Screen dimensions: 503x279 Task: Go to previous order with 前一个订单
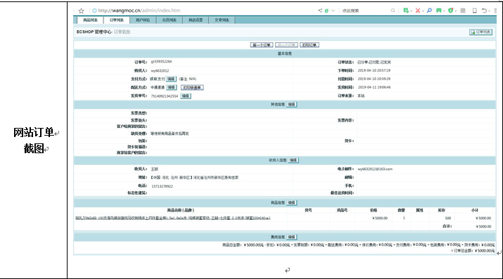pos(262,45)
